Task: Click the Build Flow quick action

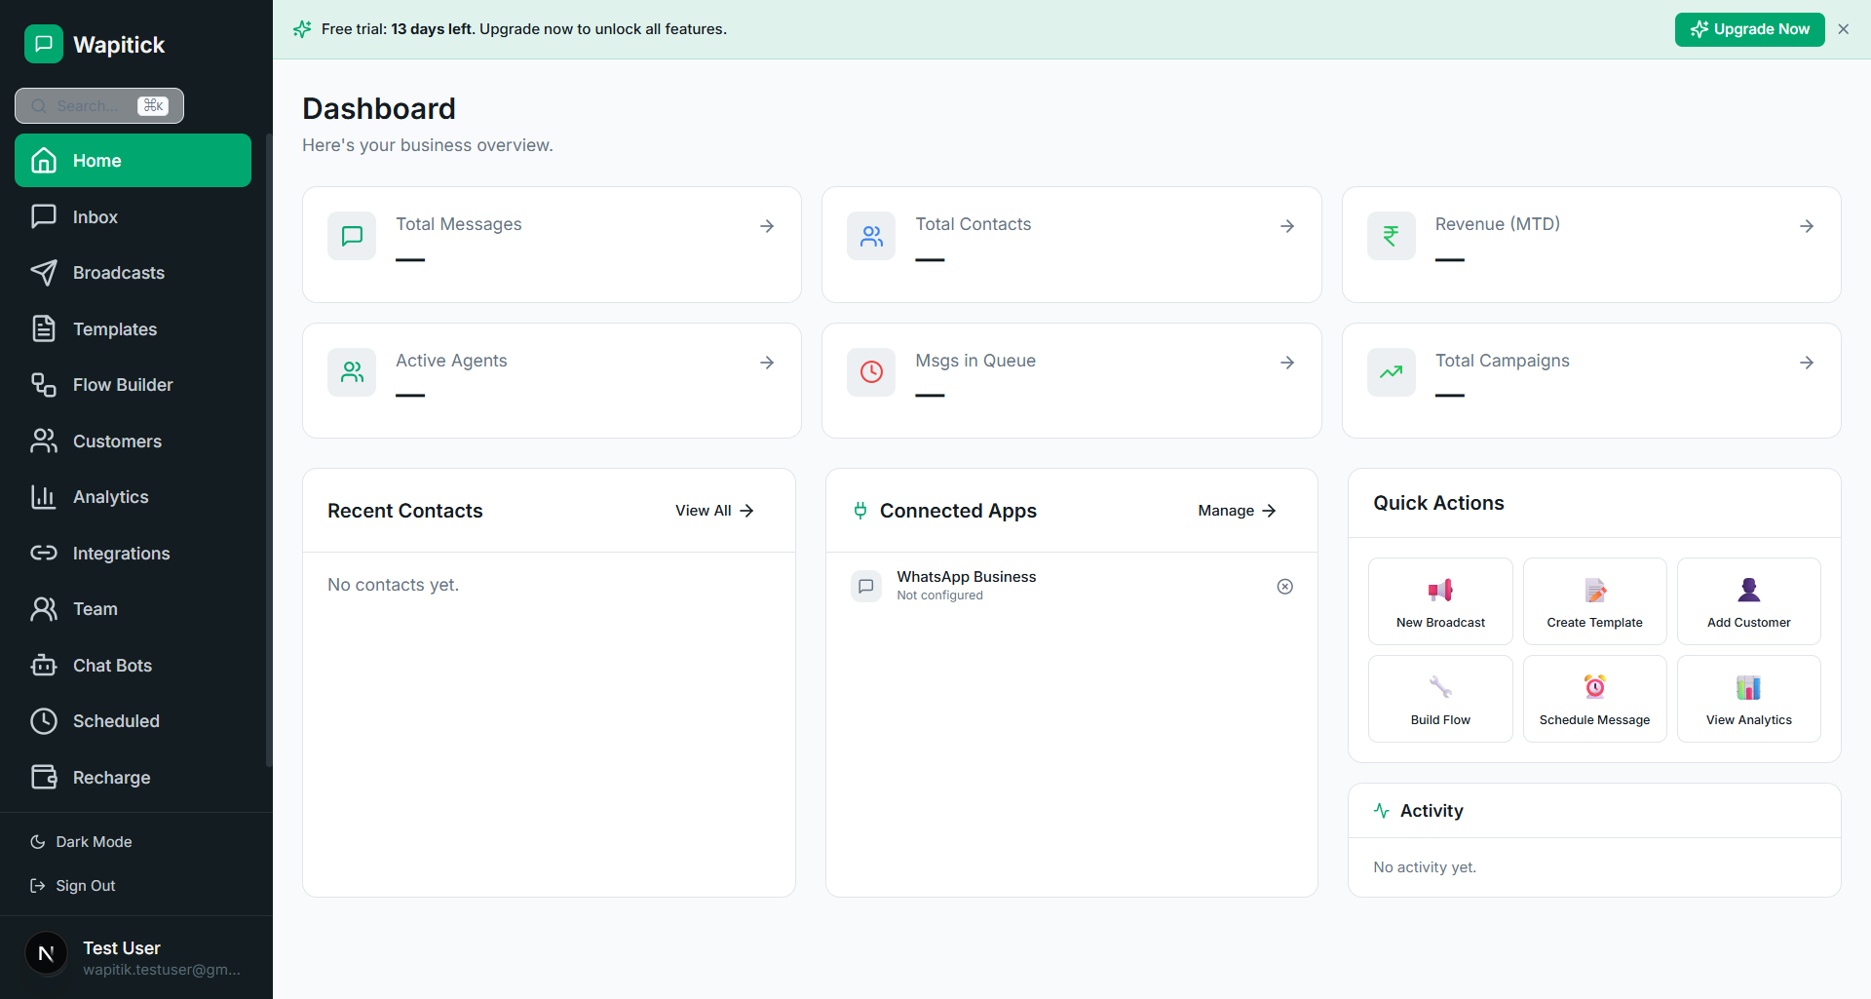Action: point(1440,699)
